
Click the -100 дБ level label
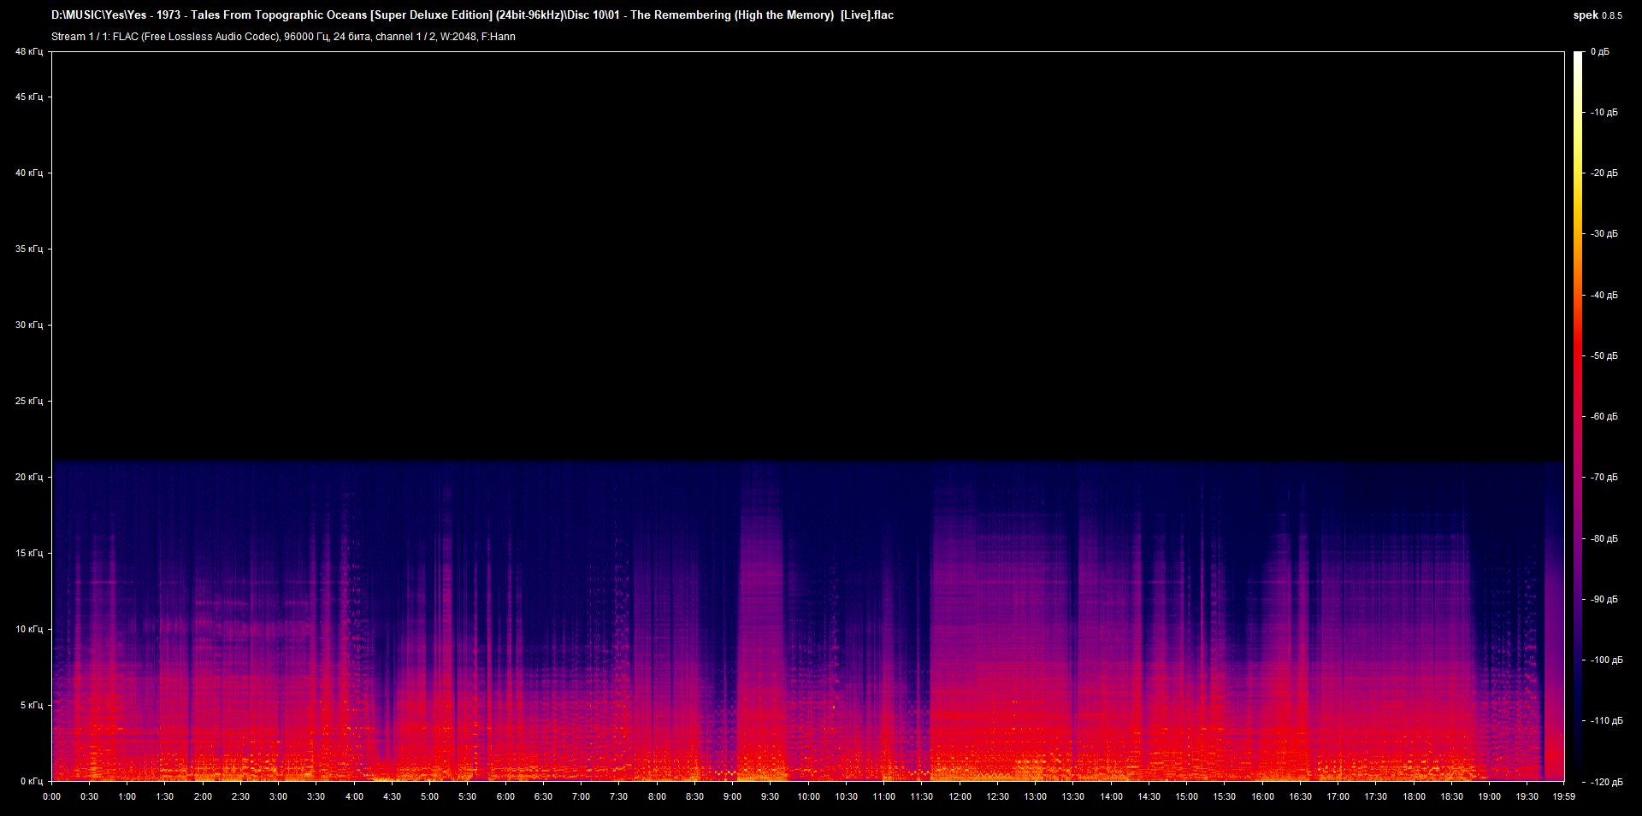[x=1607, y=660]
